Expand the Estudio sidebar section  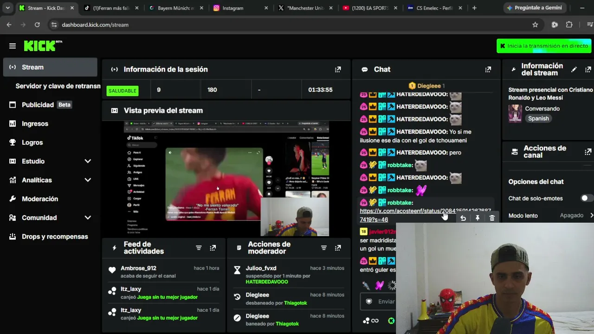click(x=88, y=161)
